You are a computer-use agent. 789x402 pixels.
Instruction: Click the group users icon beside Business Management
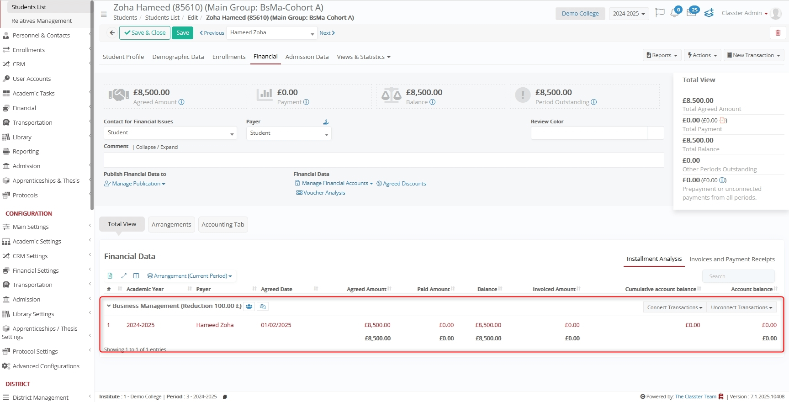(x=249, y=307)
